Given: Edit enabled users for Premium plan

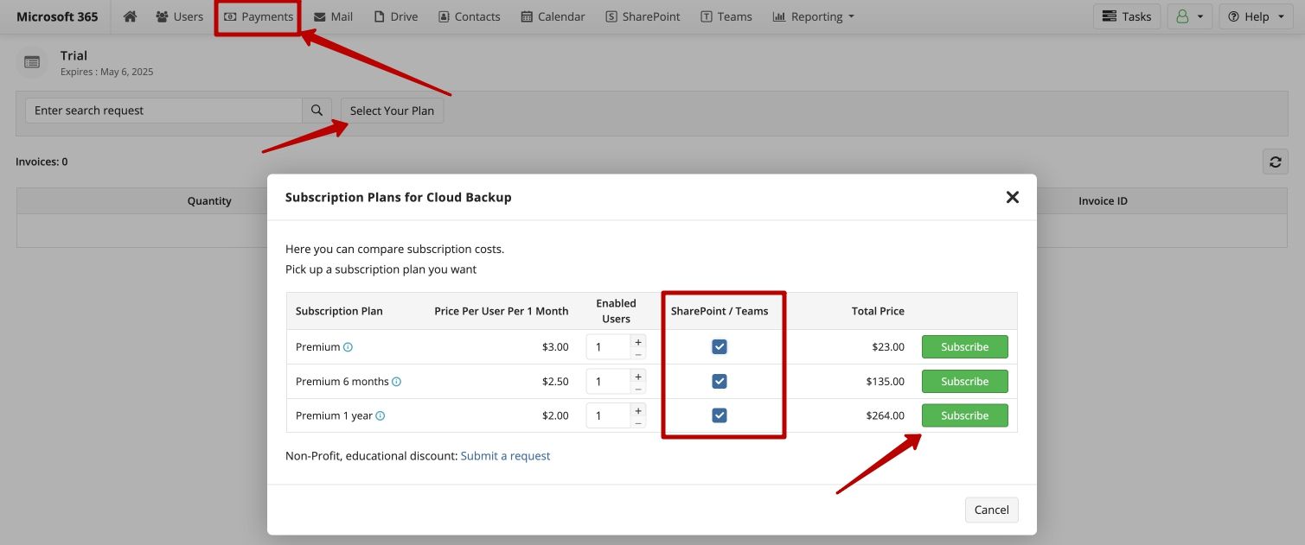Looking at the screenshot, I should coord(608,347).
